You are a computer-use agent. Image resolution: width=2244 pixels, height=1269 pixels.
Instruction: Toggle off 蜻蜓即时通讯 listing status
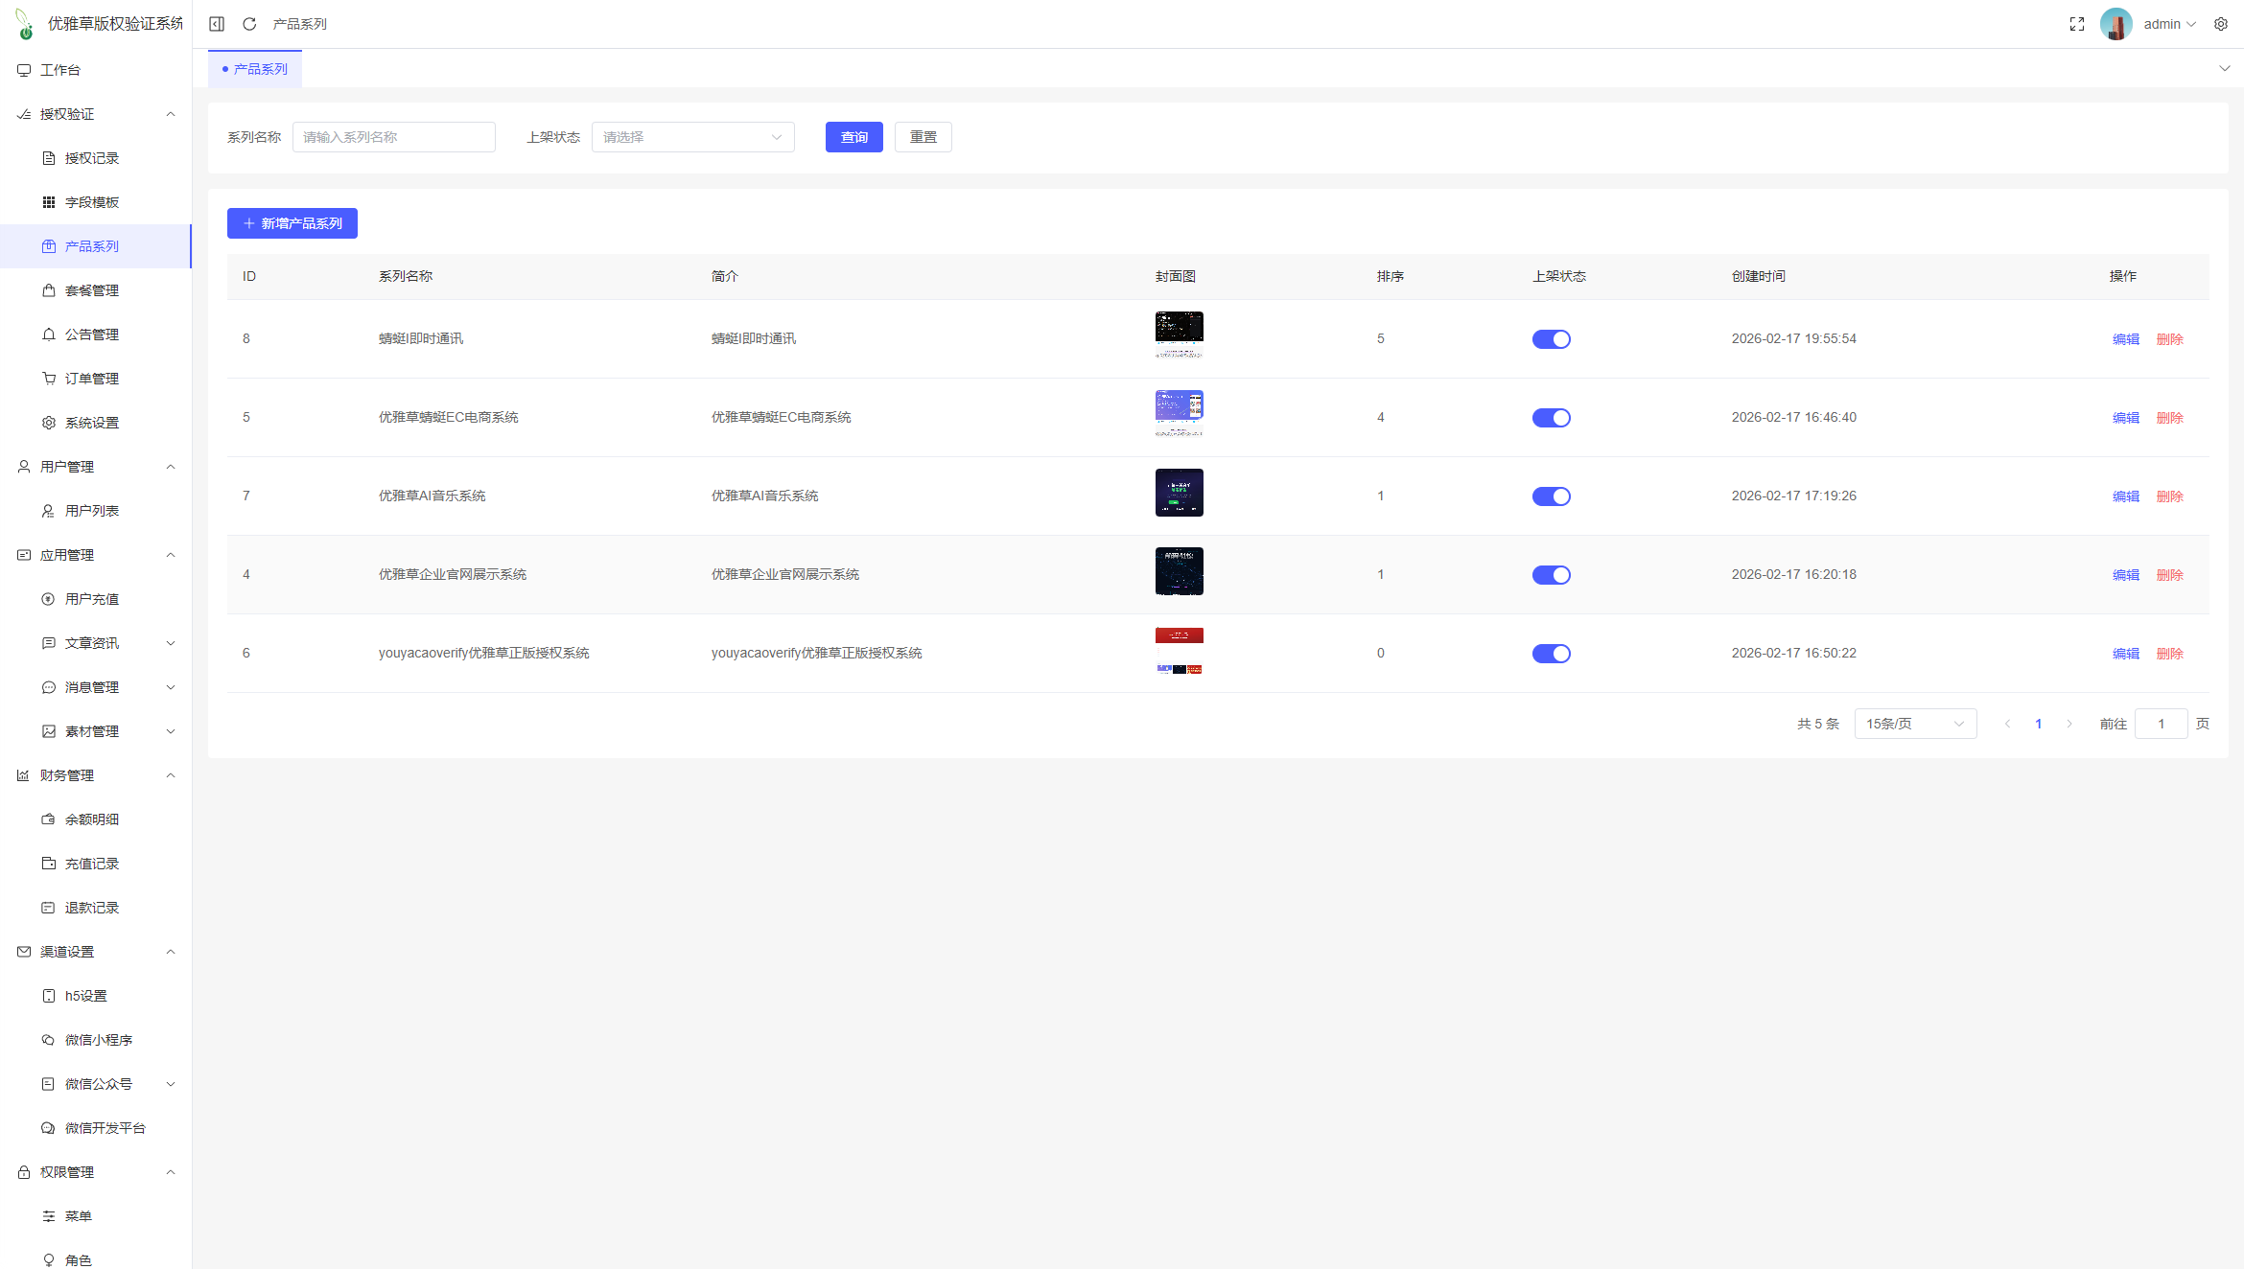coord(1551,339)
